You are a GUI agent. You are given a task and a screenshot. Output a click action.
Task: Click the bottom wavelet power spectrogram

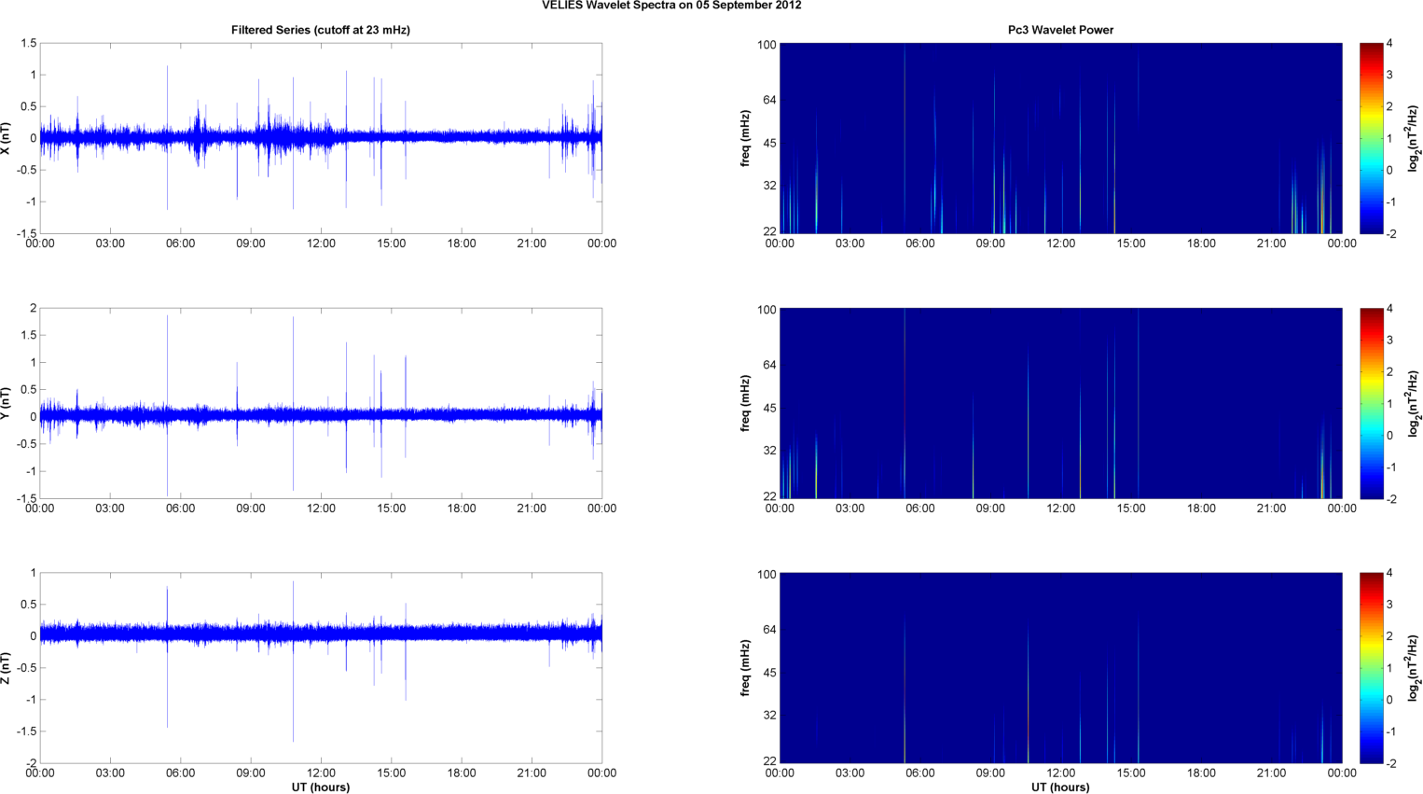[1060, 668]
